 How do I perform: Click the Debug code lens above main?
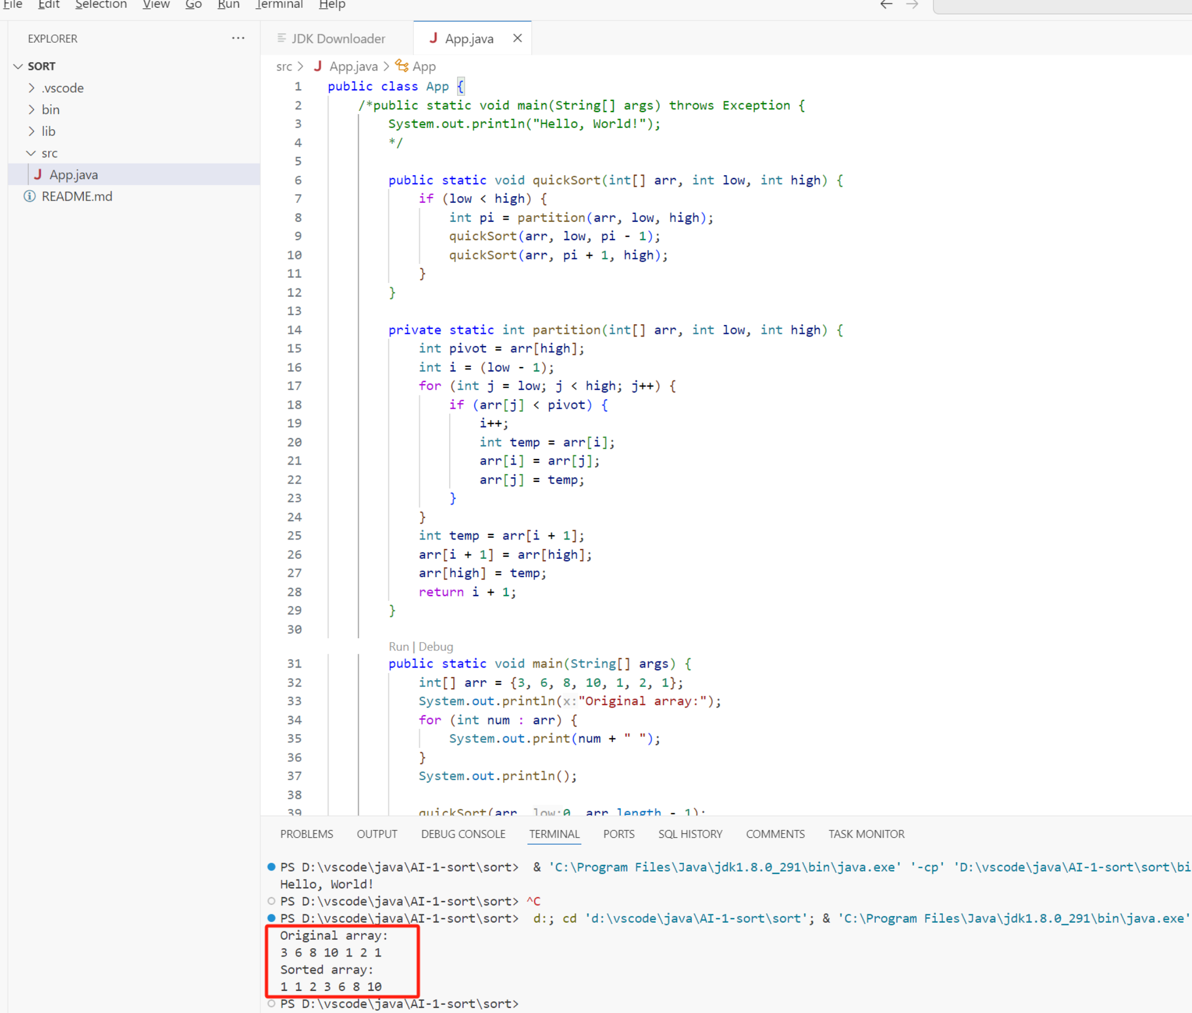pyautogui.click(x=435, y=647)
